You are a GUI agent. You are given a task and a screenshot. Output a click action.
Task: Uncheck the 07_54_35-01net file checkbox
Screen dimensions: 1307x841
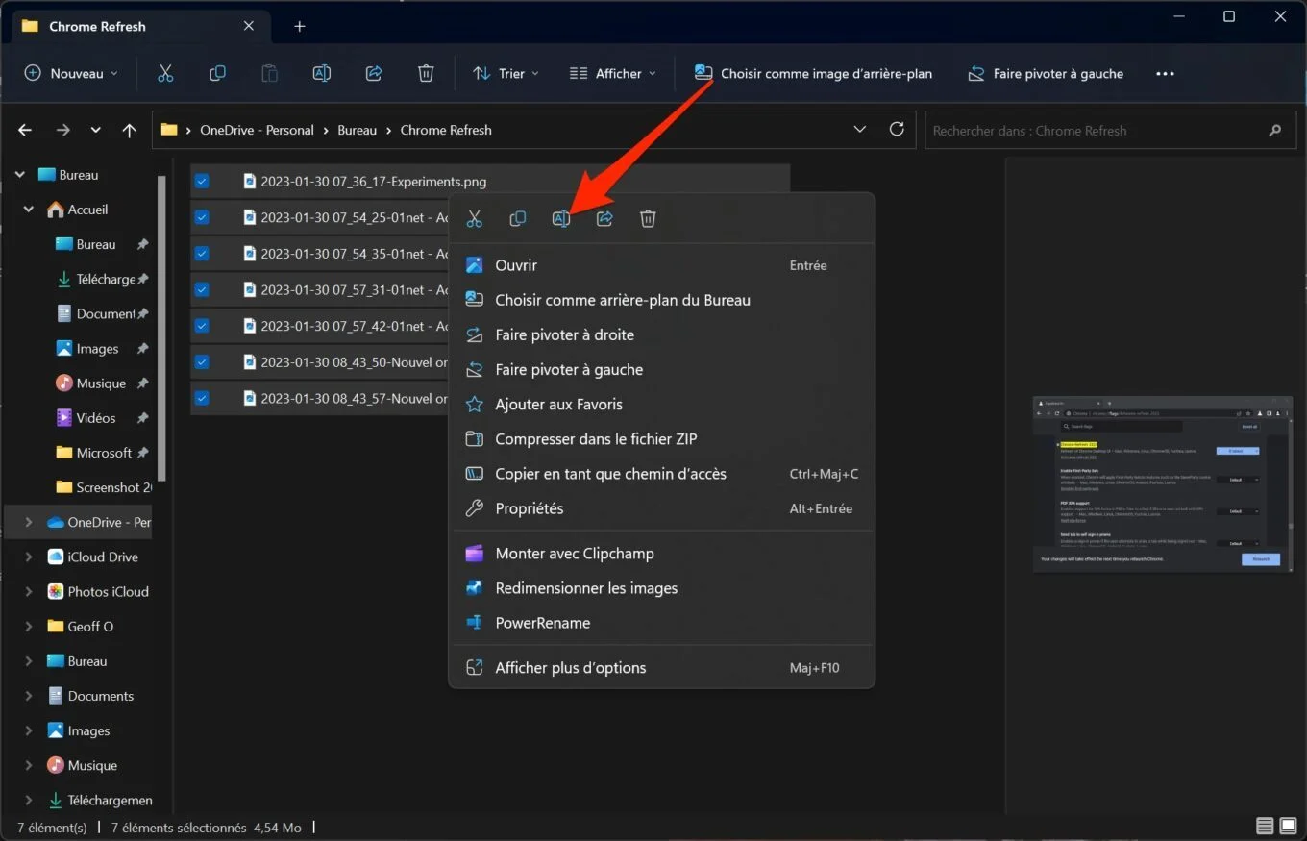(202, 254)
